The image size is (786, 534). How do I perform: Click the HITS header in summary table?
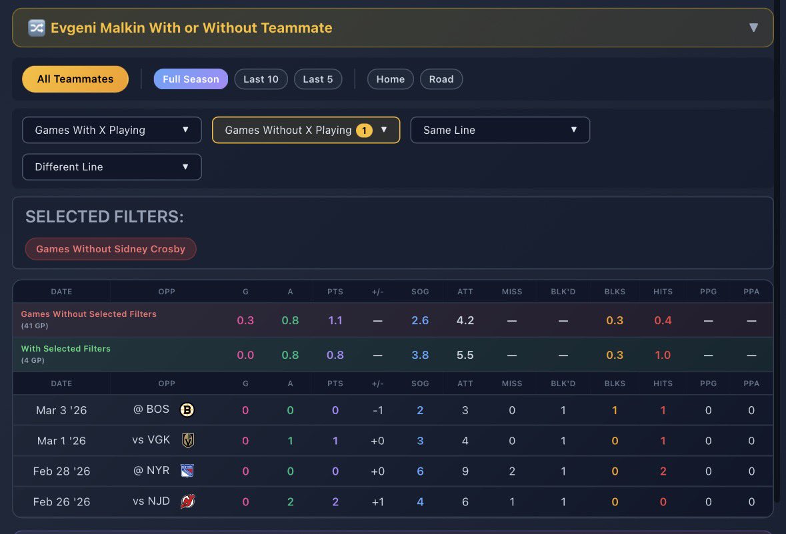pos(663,292)
